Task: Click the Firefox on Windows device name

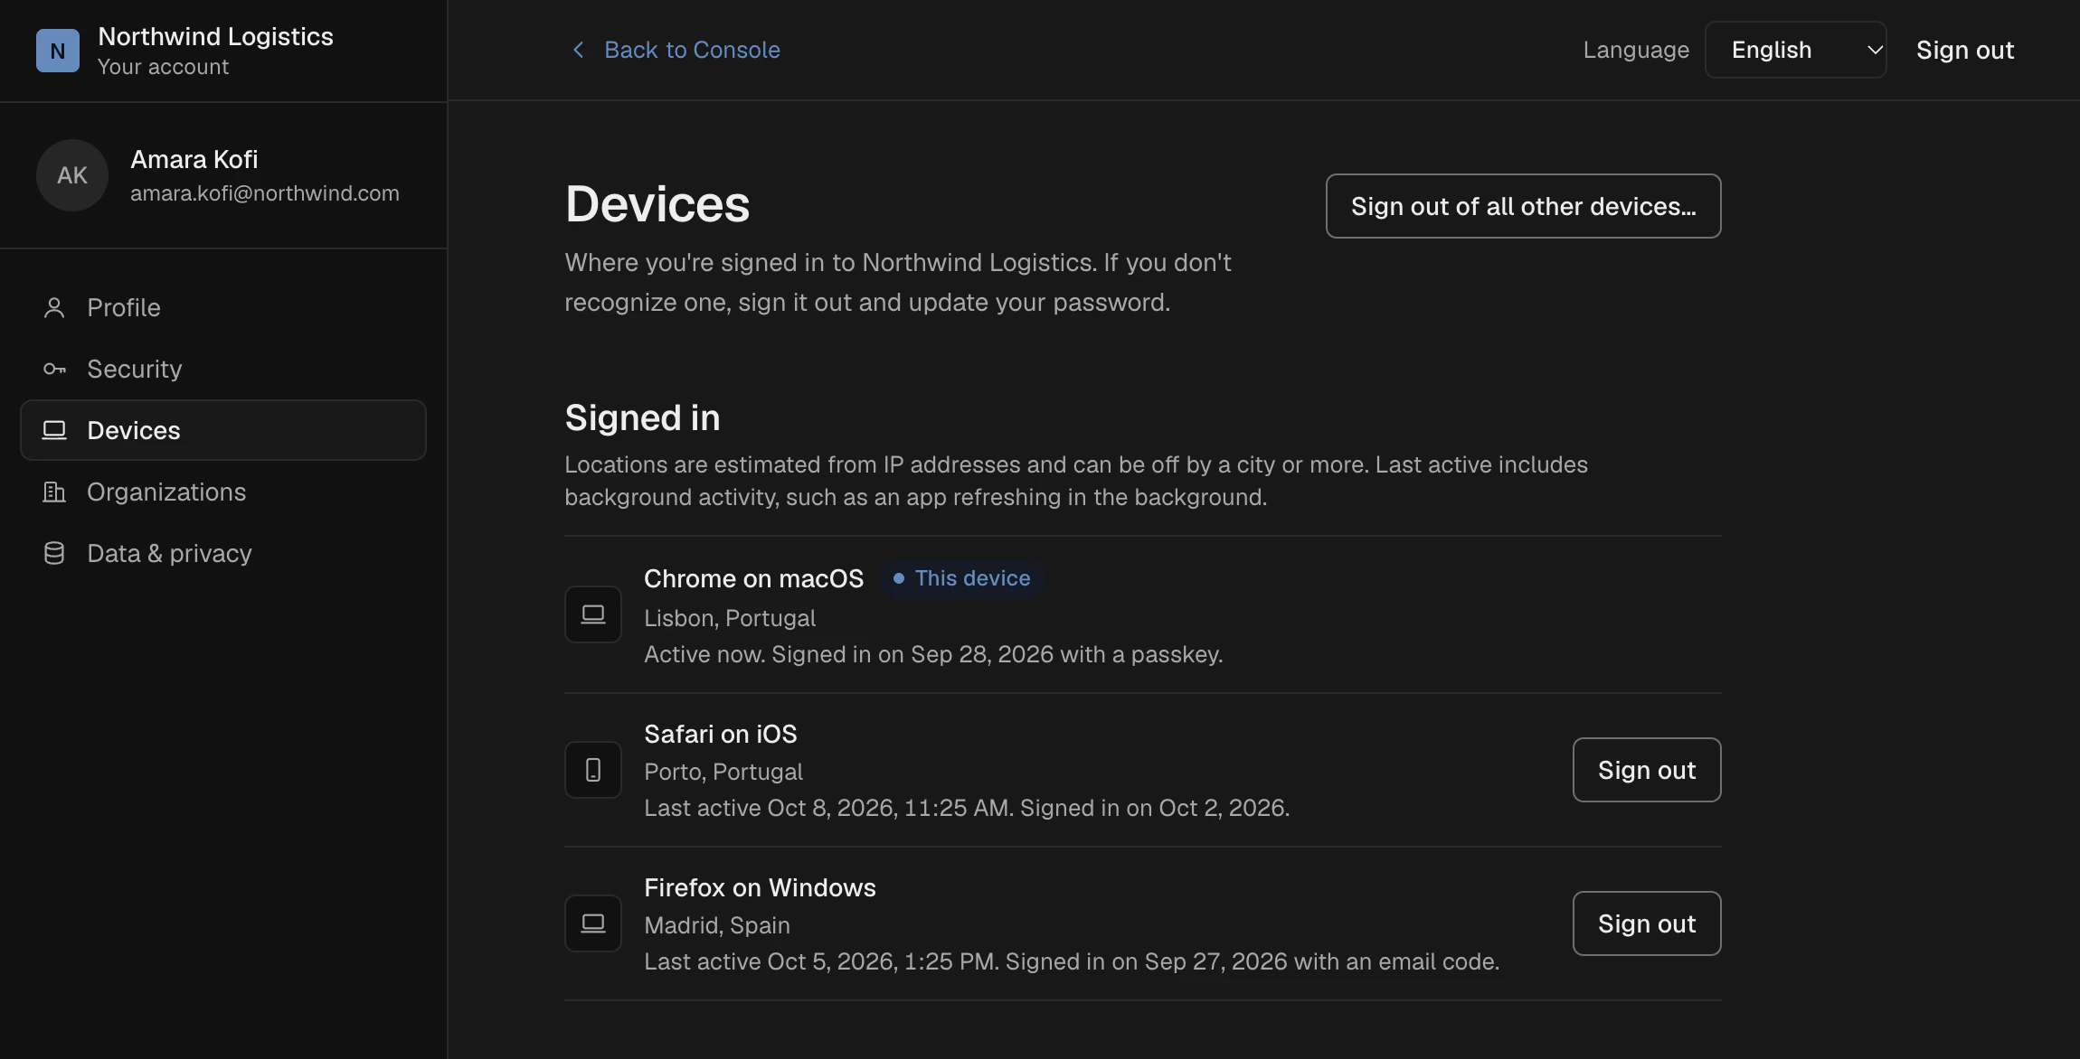Action: tap(760, 887)
